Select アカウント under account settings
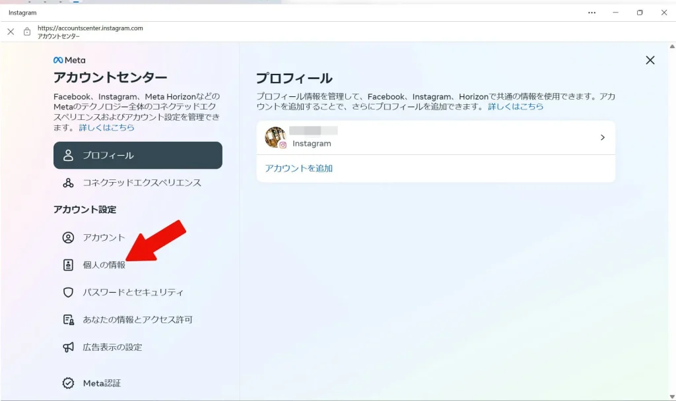 pyautogui.click(x=137, y=237)
